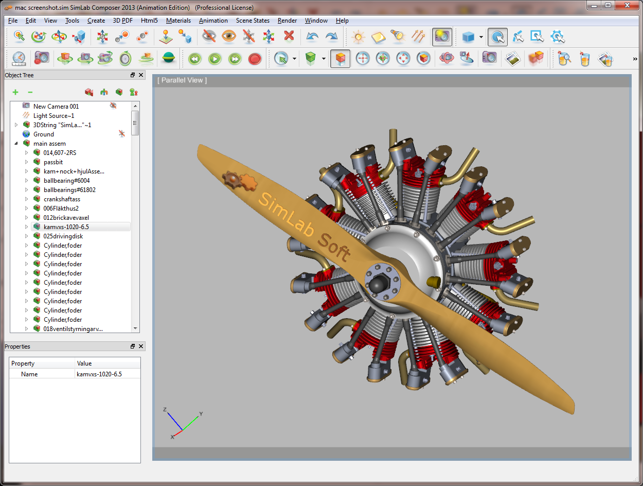The image size is (643, 486).
Task: Click the select-with-cursor target icon
Action: tap(19, 37)
